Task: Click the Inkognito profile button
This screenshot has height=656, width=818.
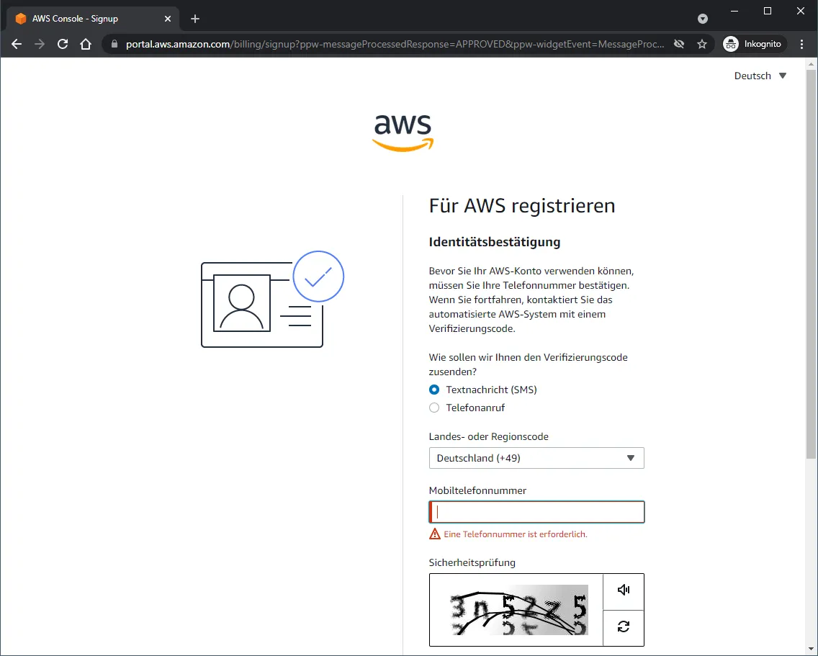Action: 752,44
